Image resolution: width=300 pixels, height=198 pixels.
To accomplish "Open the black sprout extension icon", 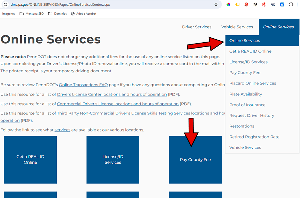I will [x=255, y=4].
